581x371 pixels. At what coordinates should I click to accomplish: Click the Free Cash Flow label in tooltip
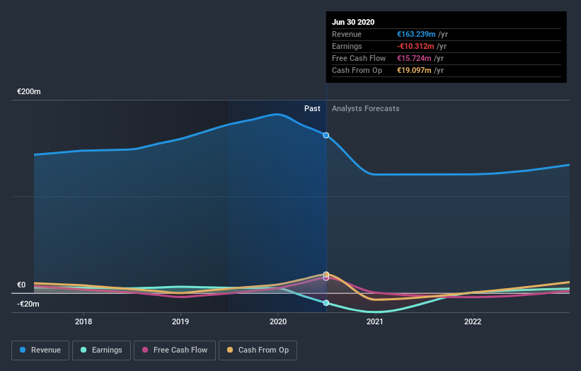tap(359, 58)
